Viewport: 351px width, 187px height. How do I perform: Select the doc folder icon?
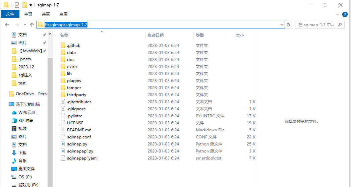pos(63,60)
